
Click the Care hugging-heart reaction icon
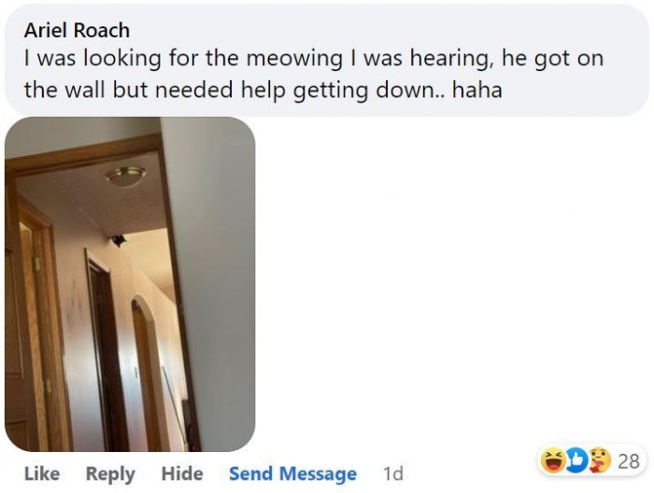pyautogui.click(x=600, y=461)
